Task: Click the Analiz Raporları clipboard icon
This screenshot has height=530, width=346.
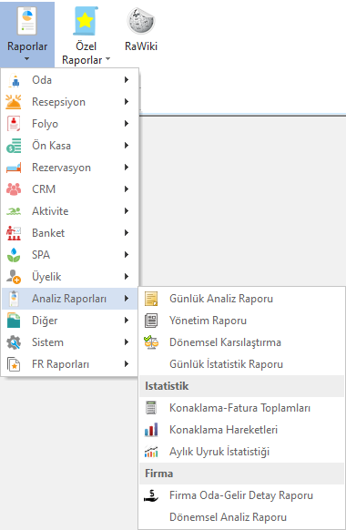Action: tap(14, 299)
